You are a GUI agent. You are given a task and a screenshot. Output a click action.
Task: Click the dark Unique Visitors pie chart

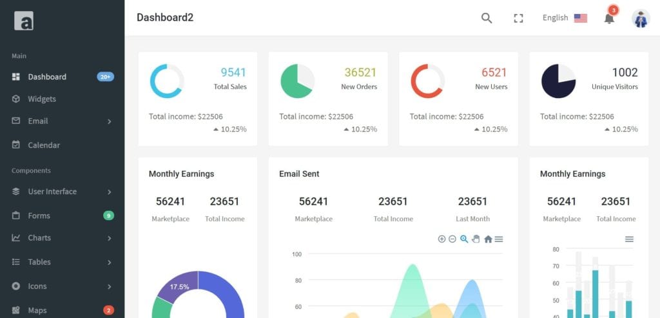(558, 81)
